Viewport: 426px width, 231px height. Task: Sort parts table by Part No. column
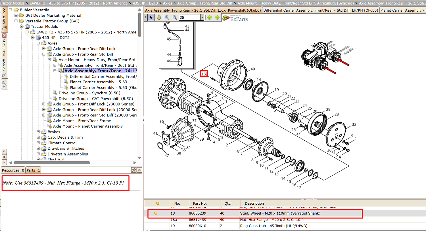coord(204,204)
